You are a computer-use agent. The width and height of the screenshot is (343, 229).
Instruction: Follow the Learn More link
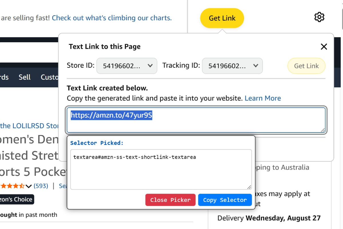click(263, 98)
